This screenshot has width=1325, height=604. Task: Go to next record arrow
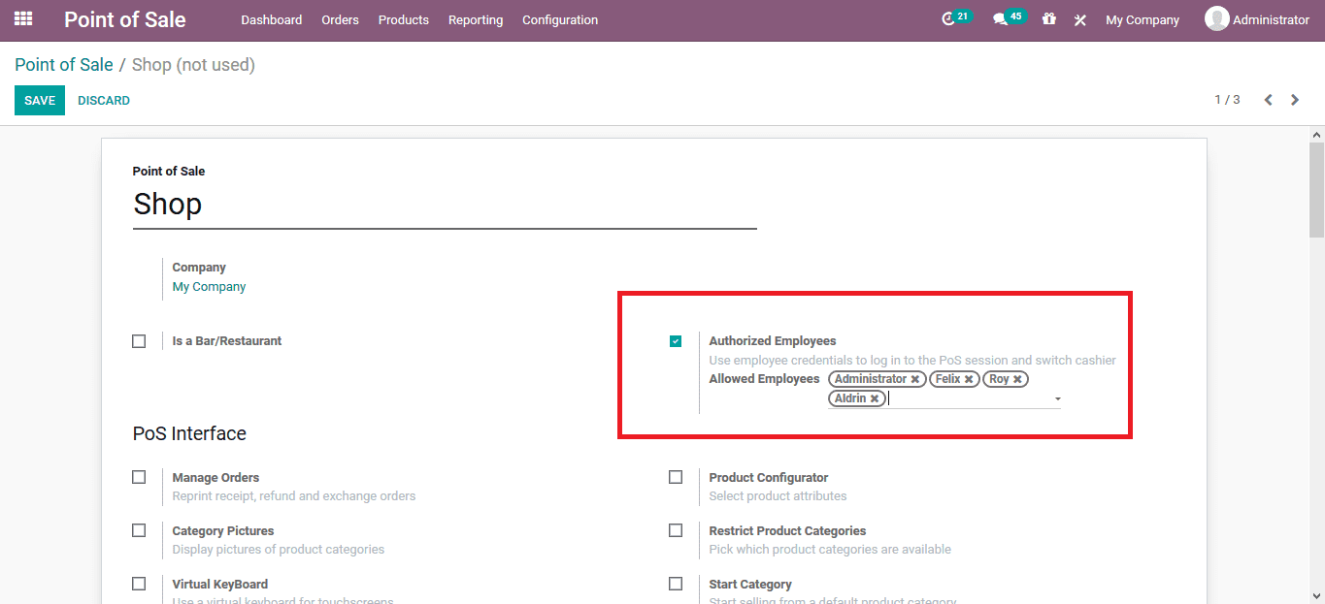[x=1295, y=100]
